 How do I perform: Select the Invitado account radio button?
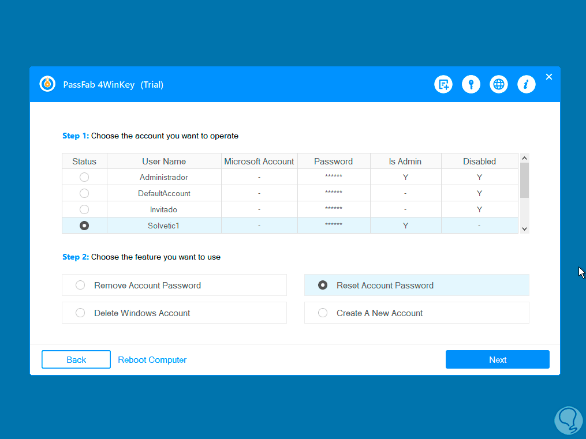click(84, 209)
